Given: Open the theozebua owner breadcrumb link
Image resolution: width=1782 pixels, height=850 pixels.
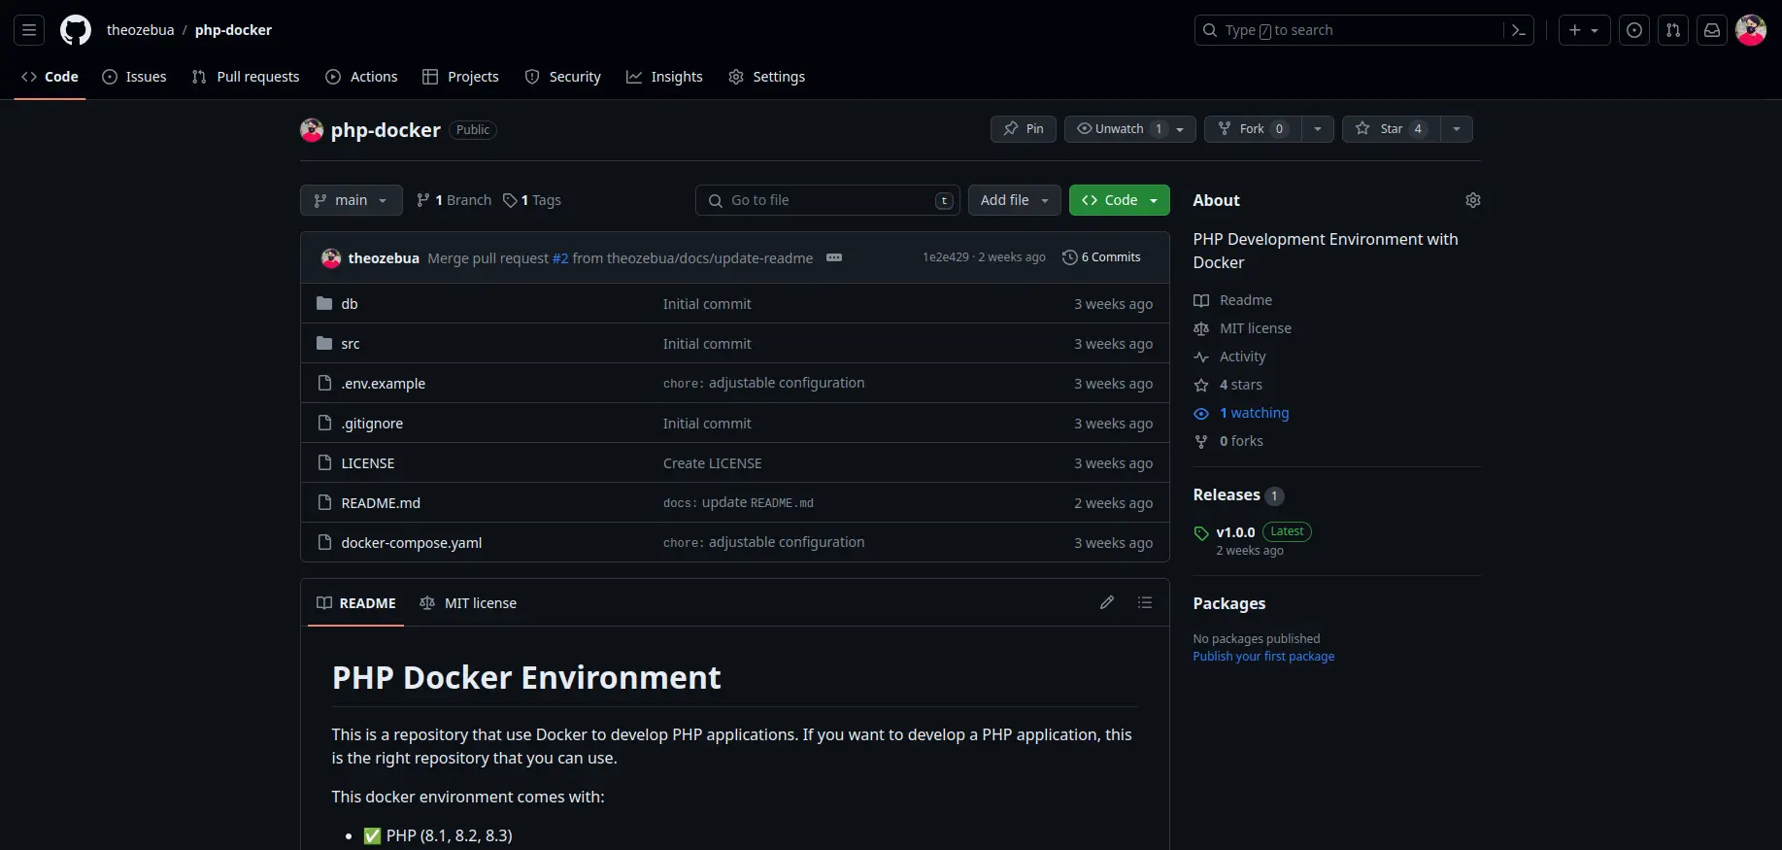Looking at the screenshot, I should tap(141, 30).
